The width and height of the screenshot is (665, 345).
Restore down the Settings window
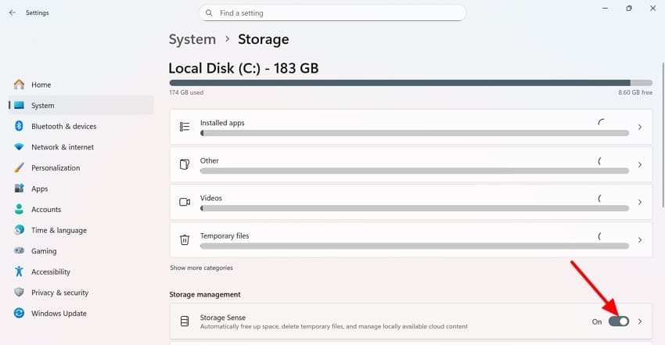(x=629, y=8)
